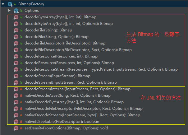Image resolution: width=188 pixels, height=135 pixels.
Task: Collapse the BitmapFactory class node
Action: (3, 4)
